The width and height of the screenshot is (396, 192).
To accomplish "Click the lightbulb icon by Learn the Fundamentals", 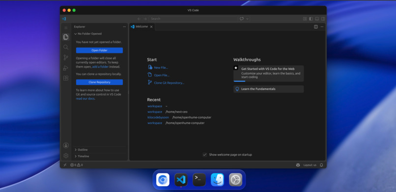I will click(x=237, y=89).
